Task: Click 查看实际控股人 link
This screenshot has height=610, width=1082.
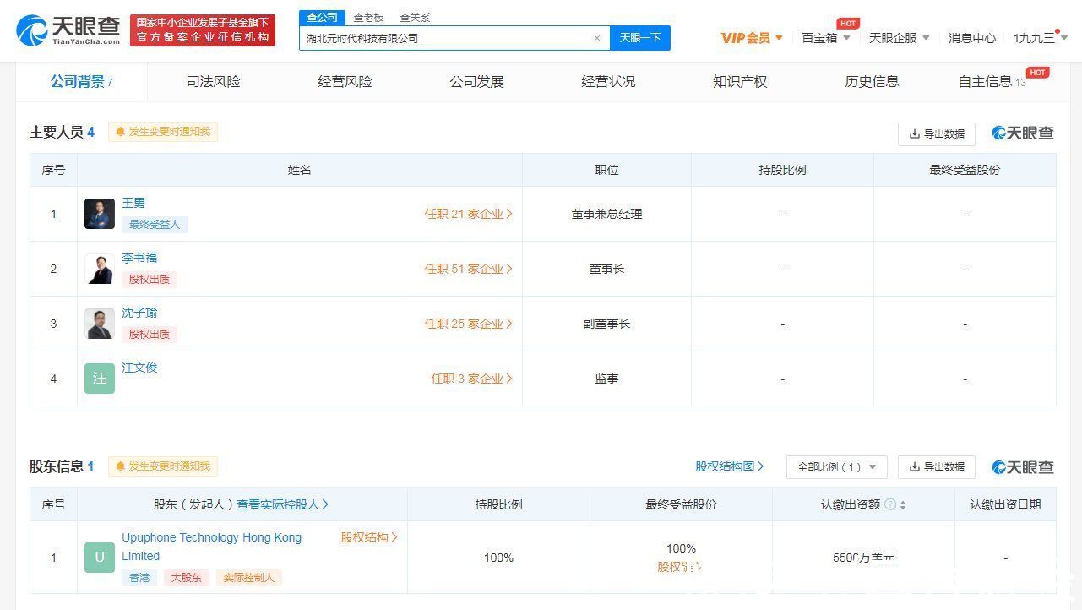Action: click(x=282, y=504)
